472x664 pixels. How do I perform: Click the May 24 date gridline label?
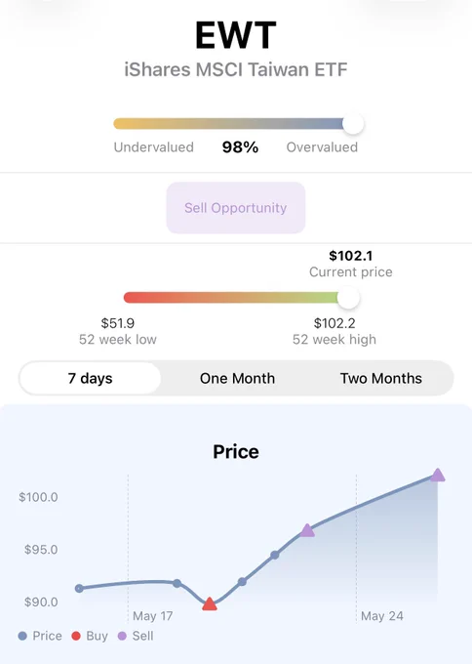point(382,616)
